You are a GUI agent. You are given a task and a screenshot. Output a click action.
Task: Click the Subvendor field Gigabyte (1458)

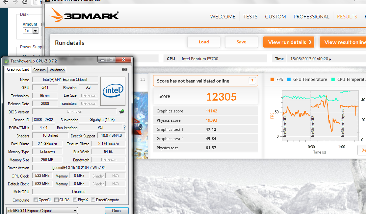(102, 120)
